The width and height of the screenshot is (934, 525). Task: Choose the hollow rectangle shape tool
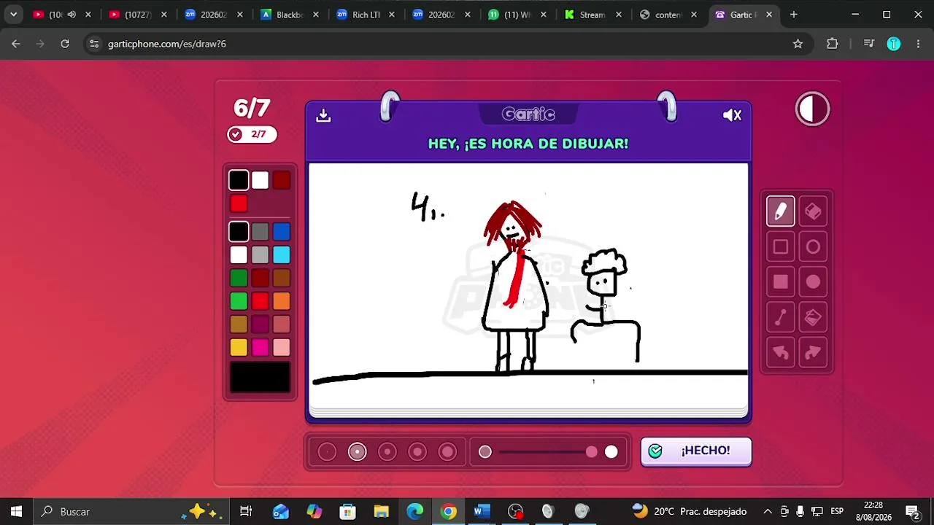tap(780, 247)
